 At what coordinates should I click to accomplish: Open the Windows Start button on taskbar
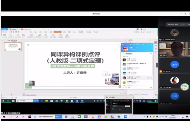[3, 117]
